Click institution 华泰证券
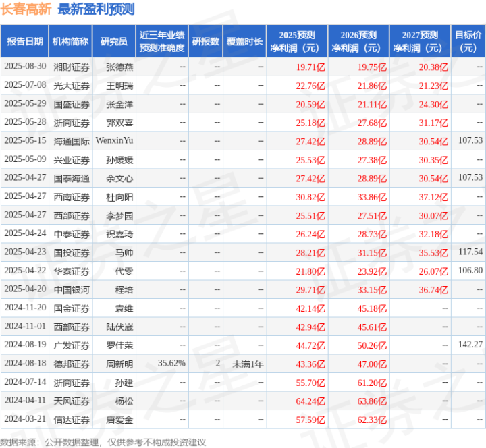The height and width of the screenshot is (448, 486). tap(72, 272)
